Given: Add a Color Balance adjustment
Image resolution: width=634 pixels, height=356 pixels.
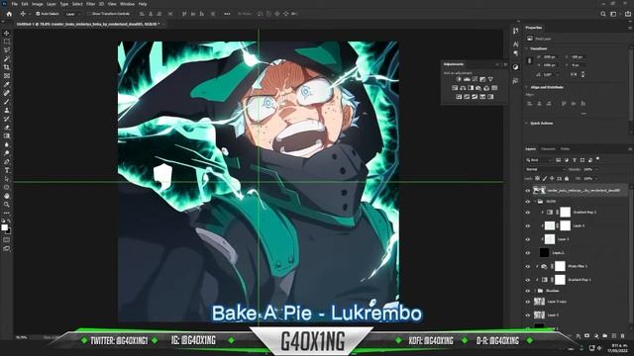Looking at the screenshot, I should [x=463, y=88].
